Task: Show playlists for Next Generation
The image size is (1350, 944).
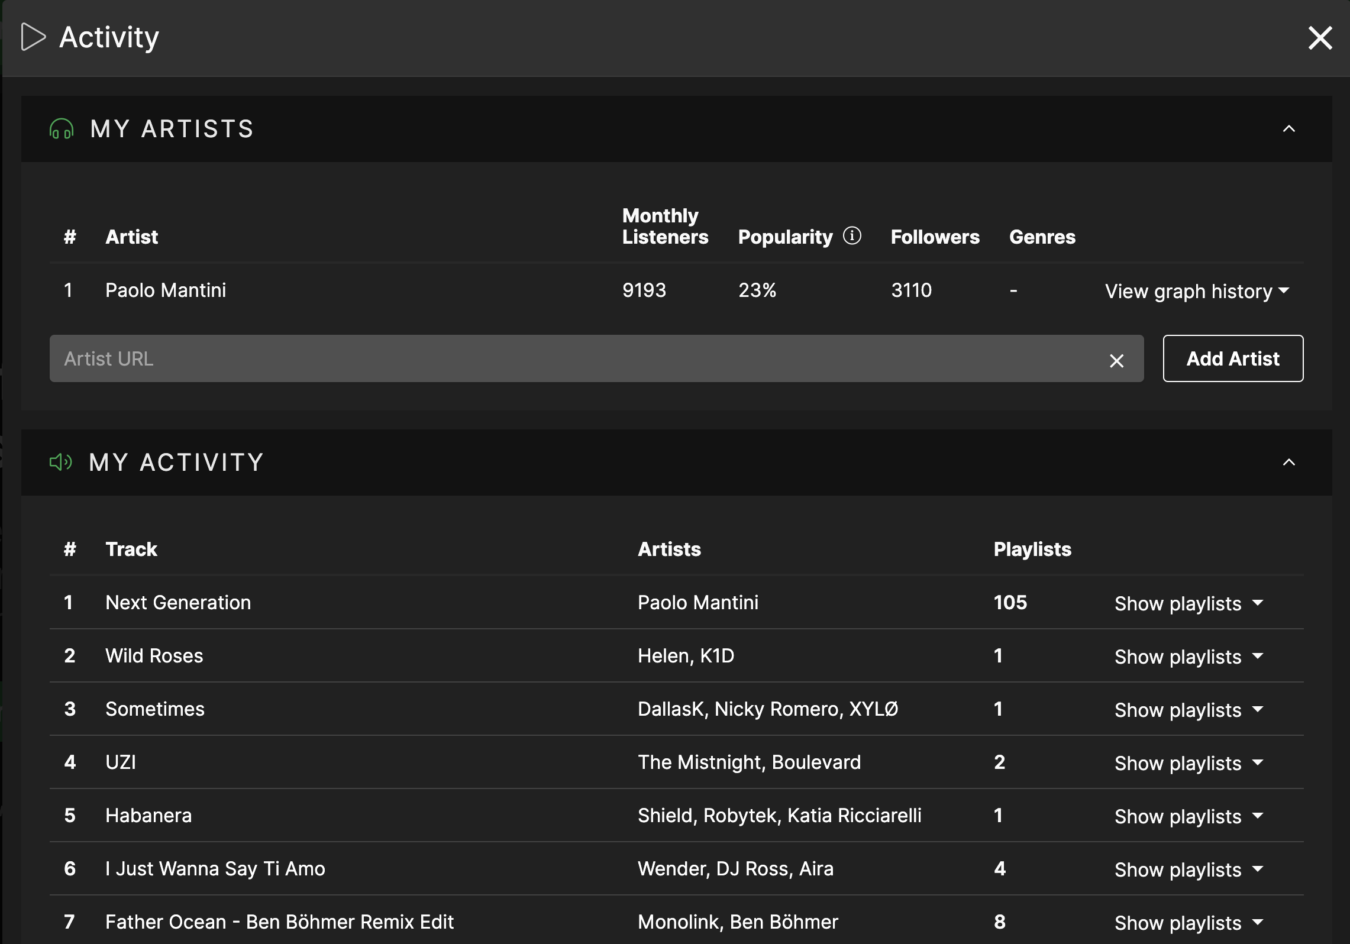Action: coord(1189,603)
